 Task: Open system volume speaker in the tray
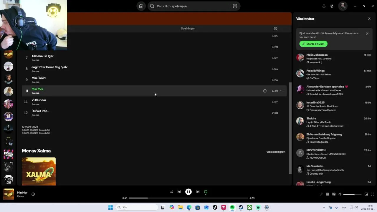(356, 207)
